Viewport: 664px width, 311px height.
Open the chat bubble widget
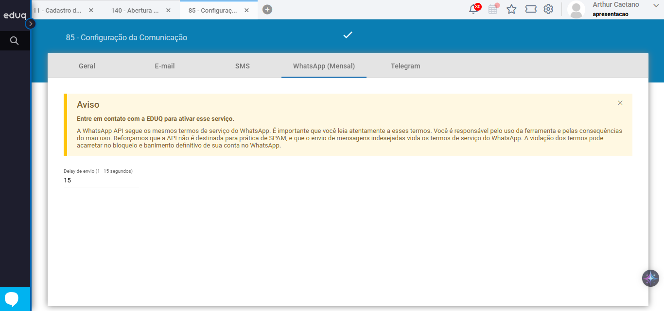[x=12, y=299]
